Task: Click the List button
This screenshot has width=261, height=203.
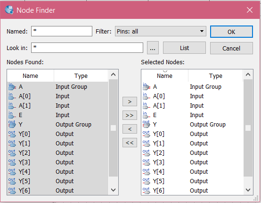Action: (x=184, y=48)
